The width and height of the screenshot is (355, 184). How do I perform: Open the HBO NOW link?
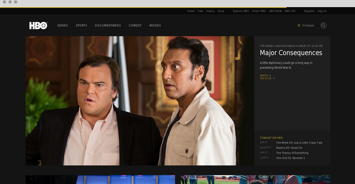tap(276, 11)
